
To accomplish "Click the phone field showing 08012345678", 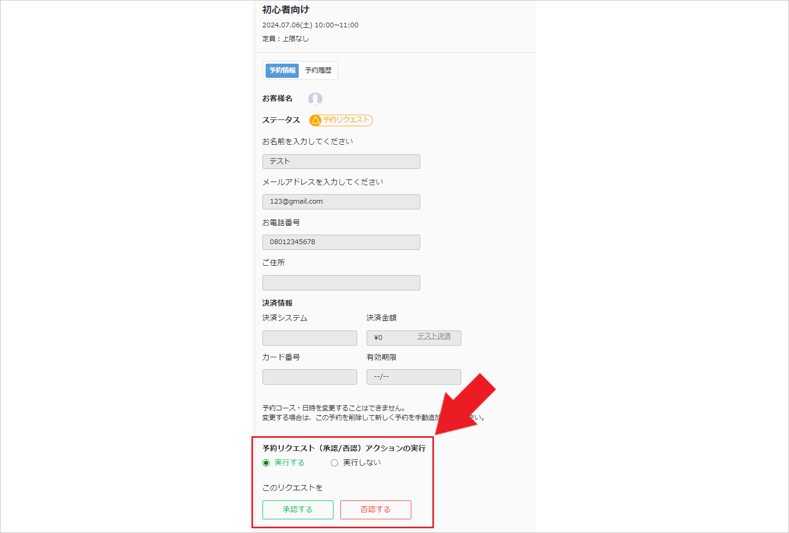I will (x=341, y=242).
